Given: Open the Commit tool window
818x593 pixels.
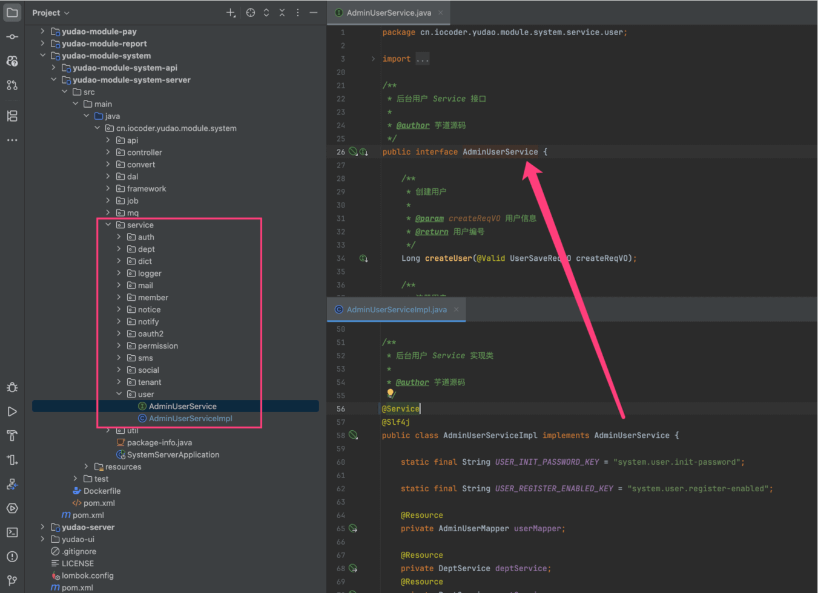Looking at the screenshot, I should tap(12, 37).
